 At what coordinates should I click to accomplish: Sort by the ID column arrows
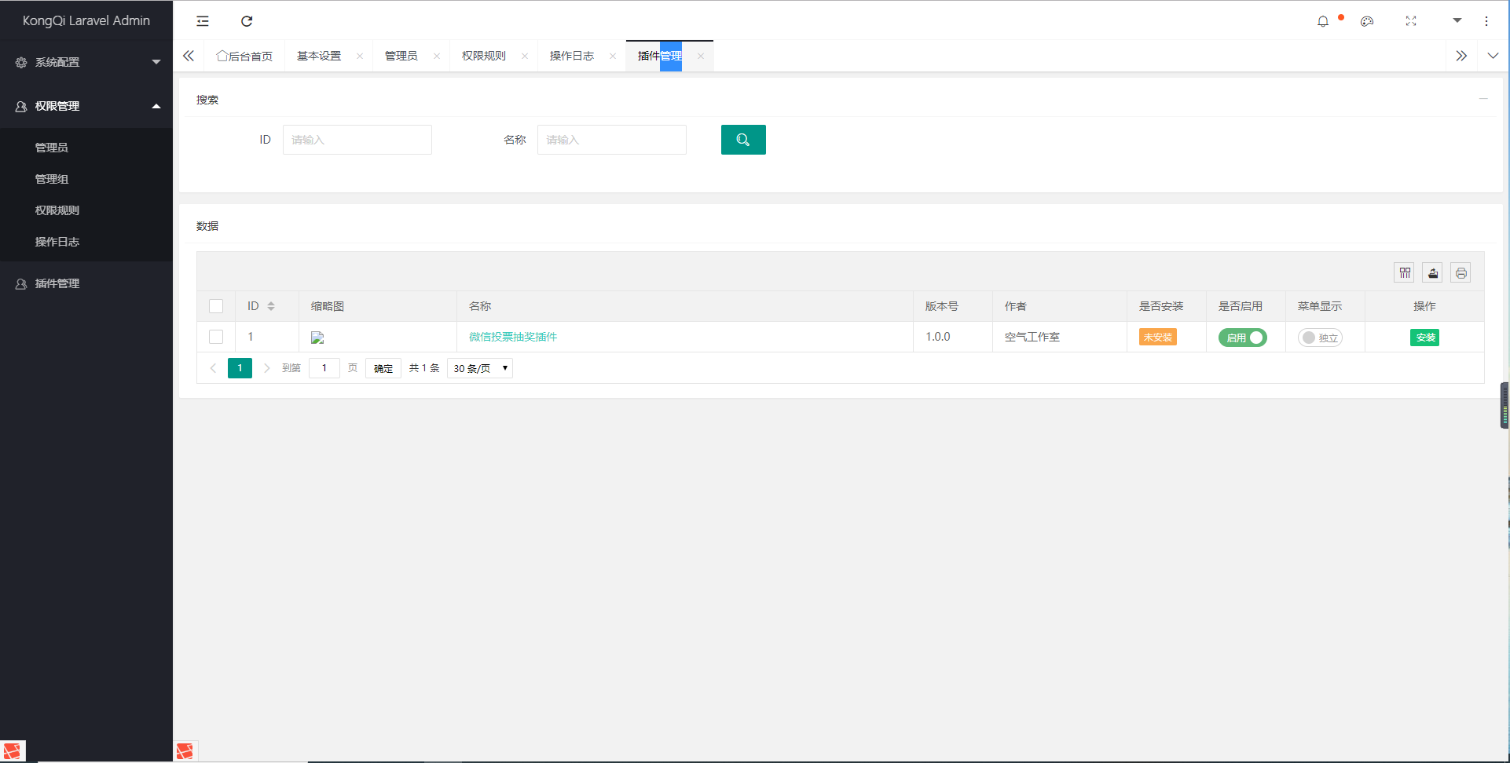click(271, 306)
